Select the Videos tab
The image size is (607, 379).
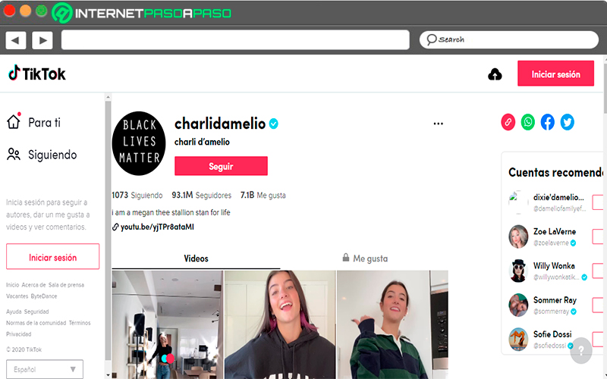coord(196,258)
